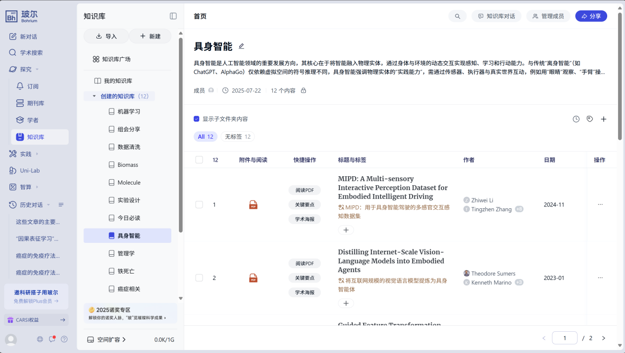625x353 pixels.
Task: Expand the 探究 menu arrow in sidebar
Action: click(x=37, y=70)
